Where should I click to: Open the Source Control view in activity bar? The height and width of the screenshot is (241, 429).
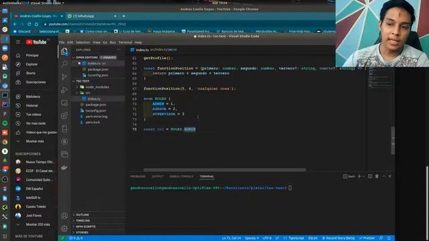pos(64,77)
